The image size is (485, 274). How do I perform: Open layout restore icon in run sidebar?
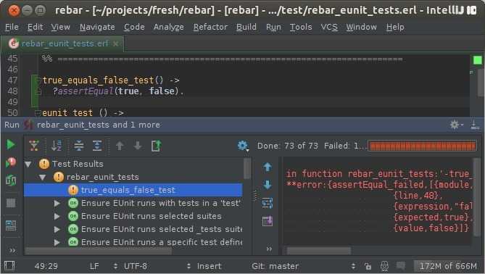click(11, 225)
